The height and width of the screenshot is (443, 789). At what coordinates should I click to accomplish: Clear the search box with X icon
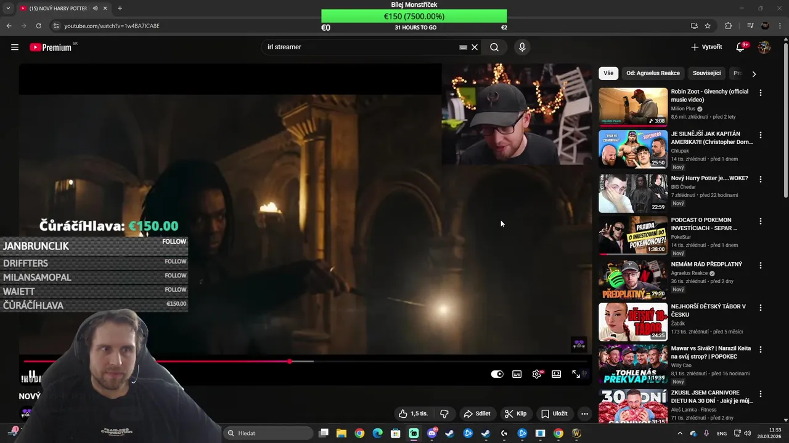(475, 47)
